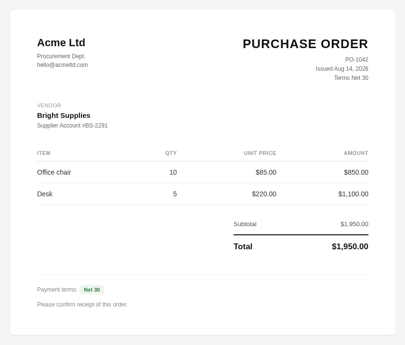This screenshot has width=405, height=345.
Task: Click the Subtotal $1,950.00 value
Action: [x=354, y=224]
